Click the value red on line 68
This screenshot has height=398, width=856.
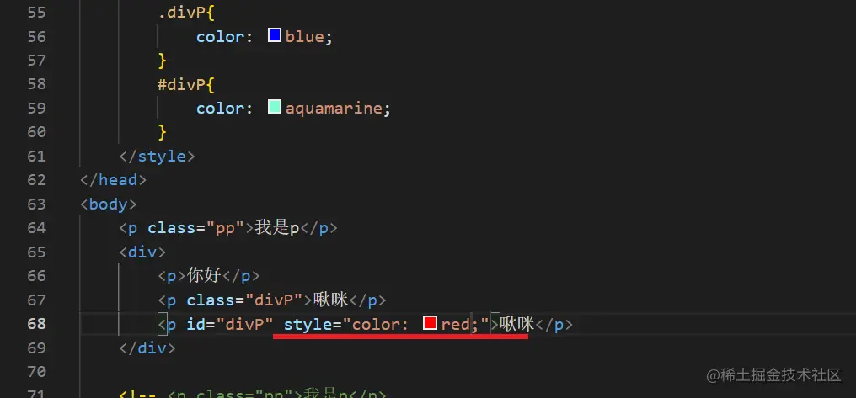(x=456, y=324)
